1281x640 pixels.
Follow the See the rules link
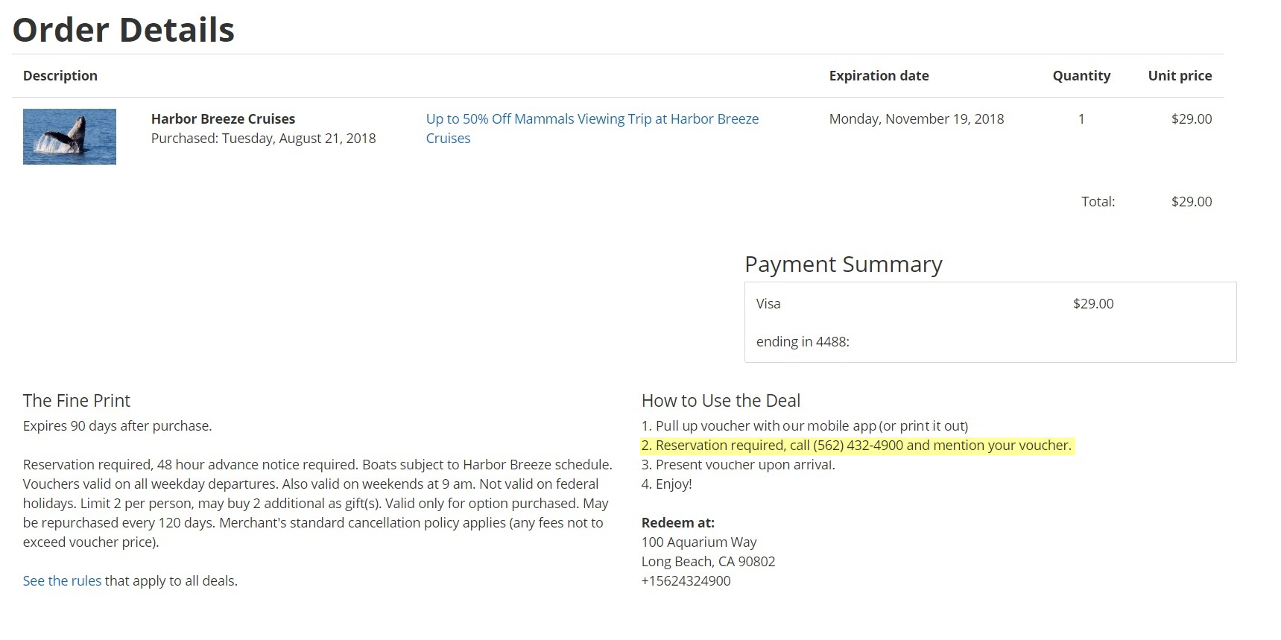62,580
